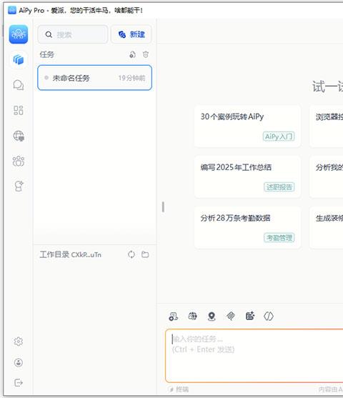Open the 工作目录 folder icon
Viewport: 343px width, 398px height.
pos(145,254)
